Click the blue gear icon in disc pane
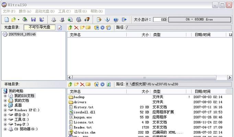This screenshot has height=137, width=234. click(102, 27)
